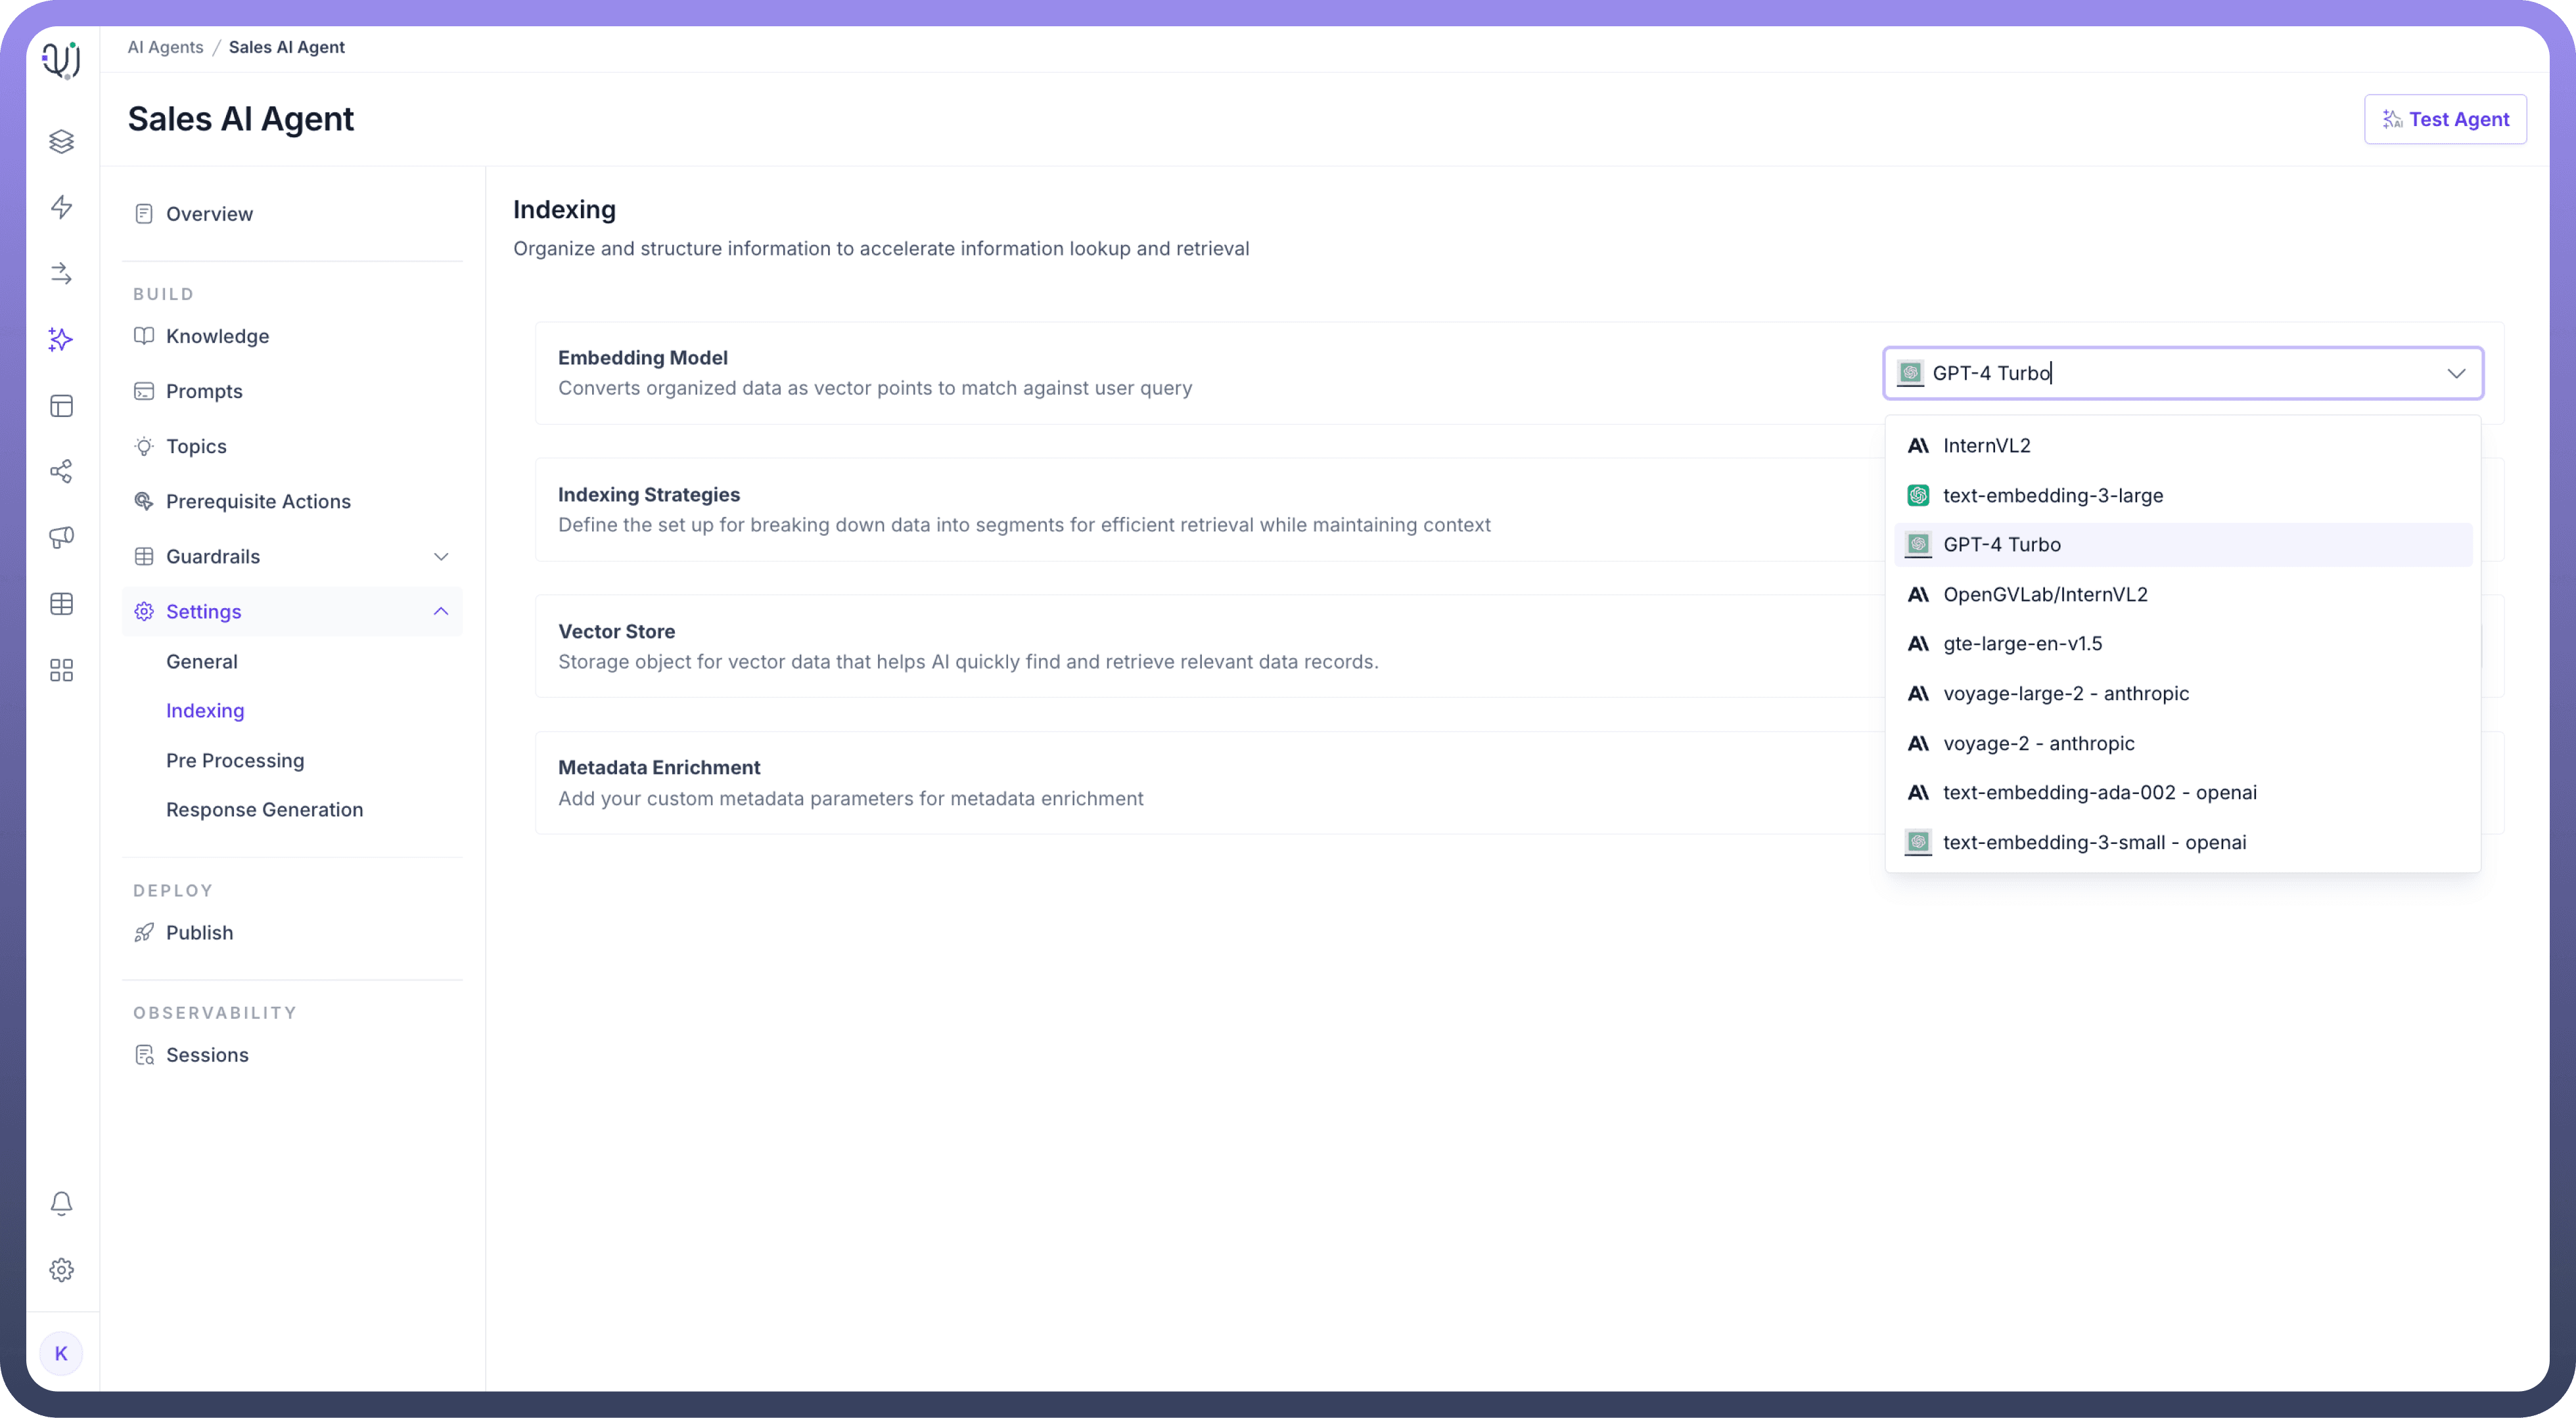The width and height of the screenshot is (2576, 1418).
Task: Choose voyage-large-2 - anthropic option
Action: coord(2065,694)
